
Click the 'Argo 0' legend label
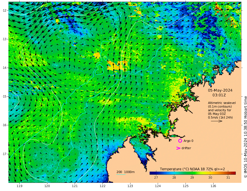pyautogui.click(x=188, y=141)
